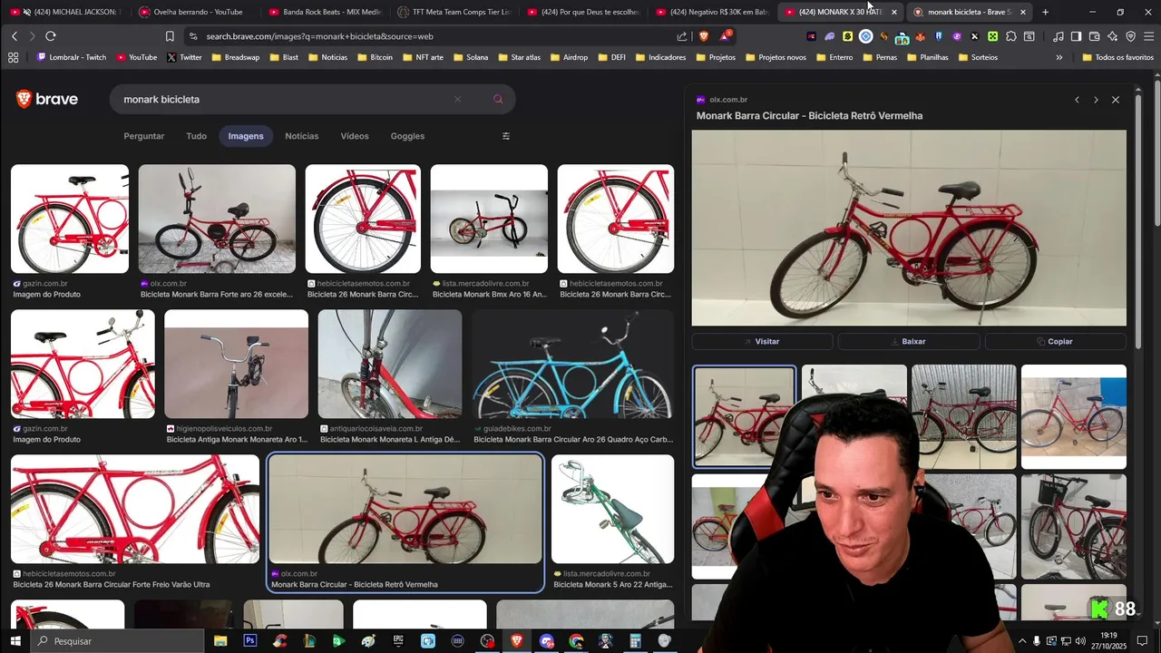
Task: Open image filter settings icon
Action: click(506, 136)
